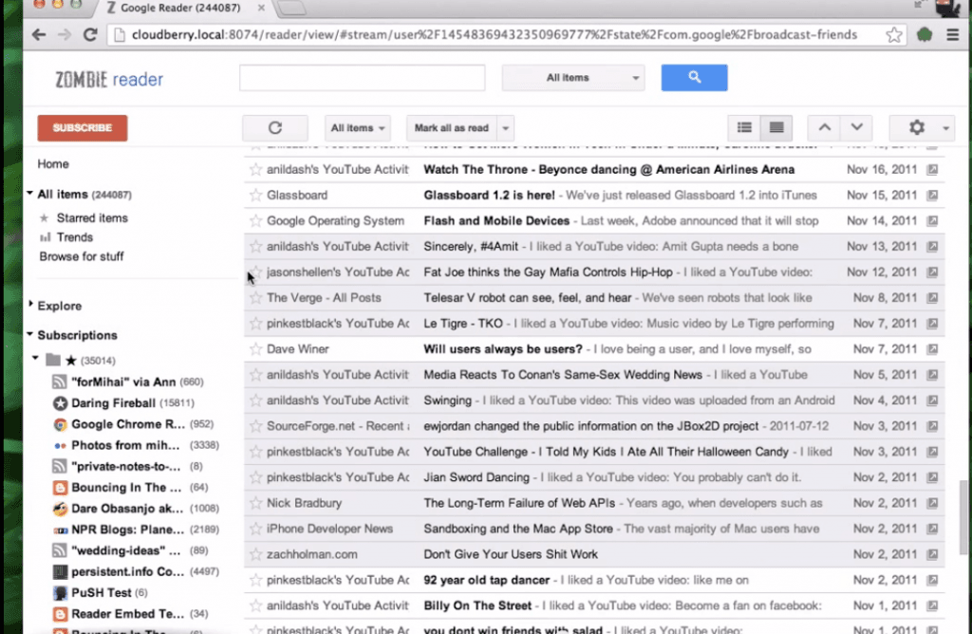Viewport: 972px width, 634px height.
Task: Star the Watch The Throne item
Action: coord(255,169)
